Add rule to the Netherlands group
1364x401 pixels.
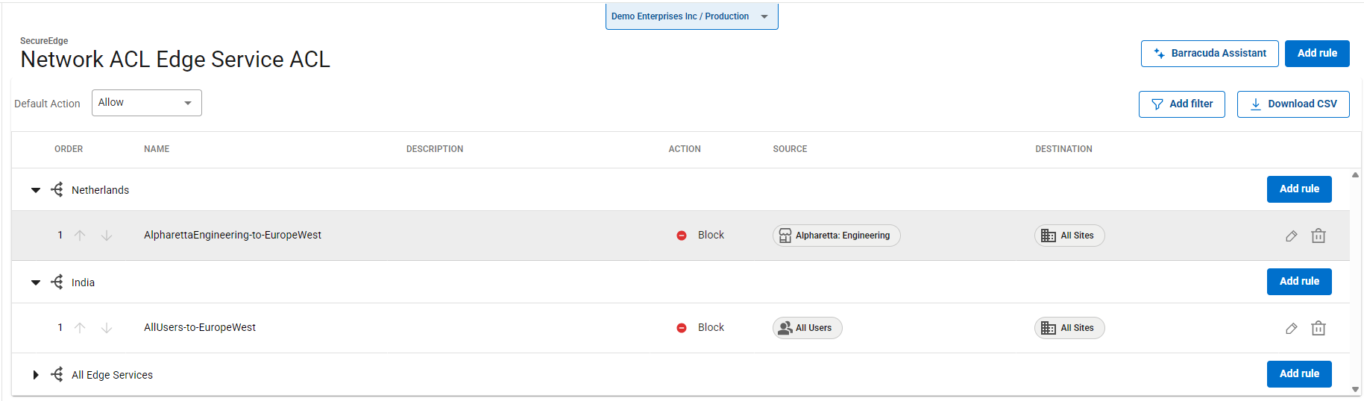pos(1298,189)
